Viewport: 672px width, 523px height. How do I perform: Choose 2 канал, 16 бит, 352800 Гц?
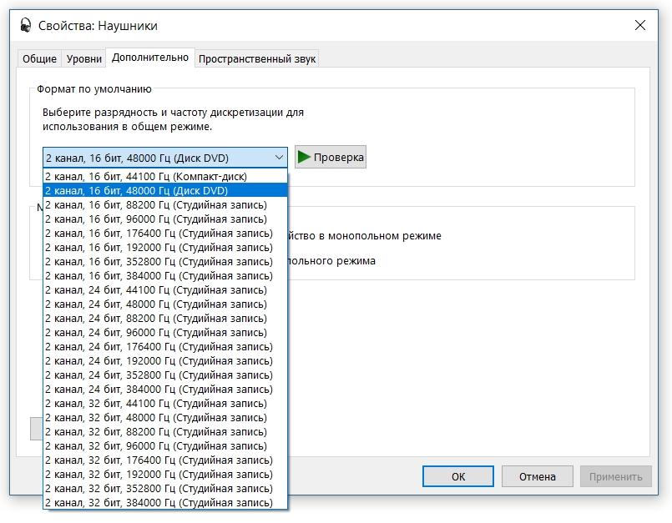(x=165, y=261)
